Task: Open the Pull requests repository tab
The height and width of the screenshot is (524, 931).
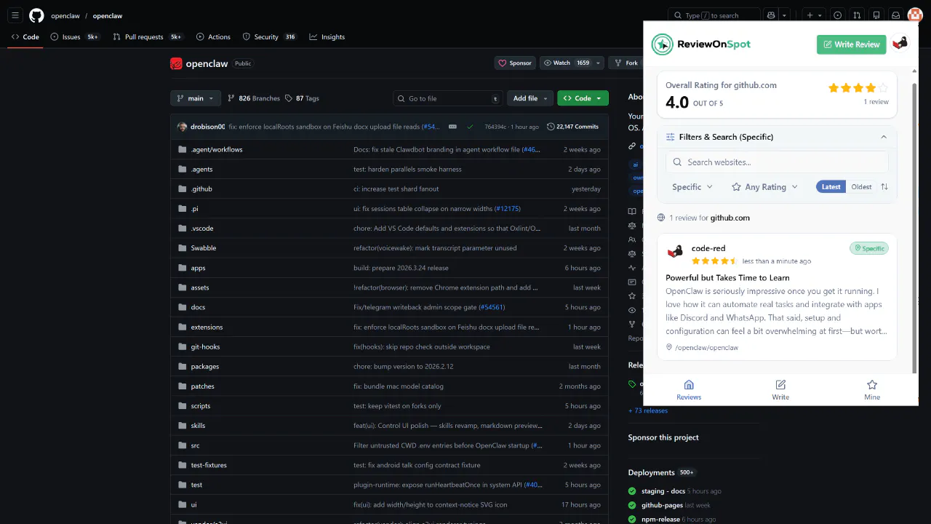Action: pos(148,37)
